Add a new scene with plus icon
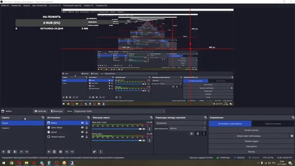 (x=3, y=152)
